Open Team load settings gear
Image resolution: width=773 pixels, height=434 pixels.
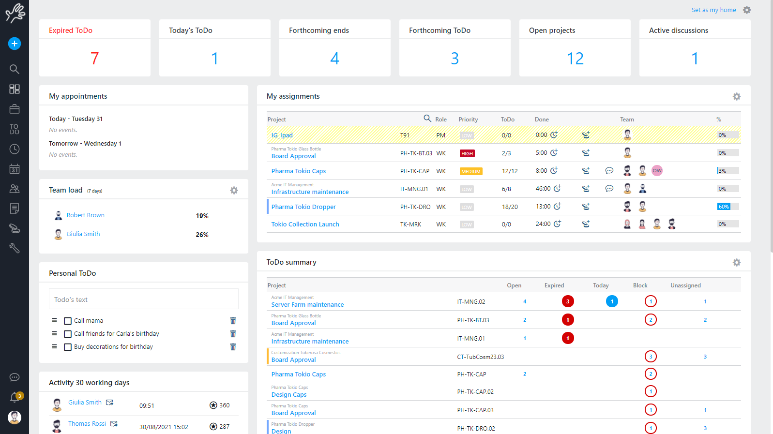click(234, 191)
